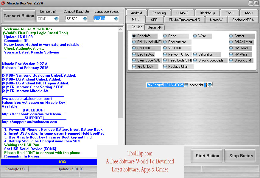Open the Comport Baudrate dropdown

[x=85, y=18]
